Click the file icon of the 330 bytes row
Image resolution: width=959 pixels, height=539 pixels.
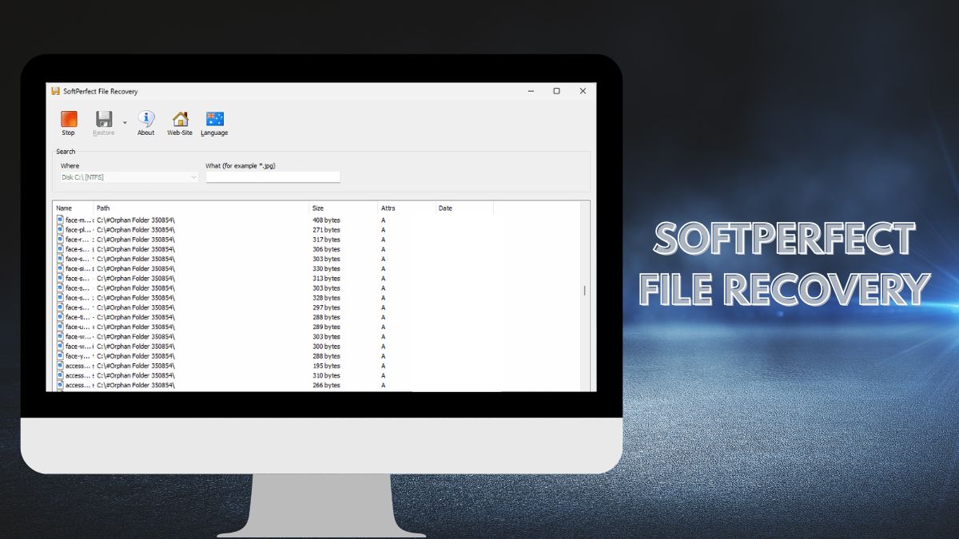point(60,268)
